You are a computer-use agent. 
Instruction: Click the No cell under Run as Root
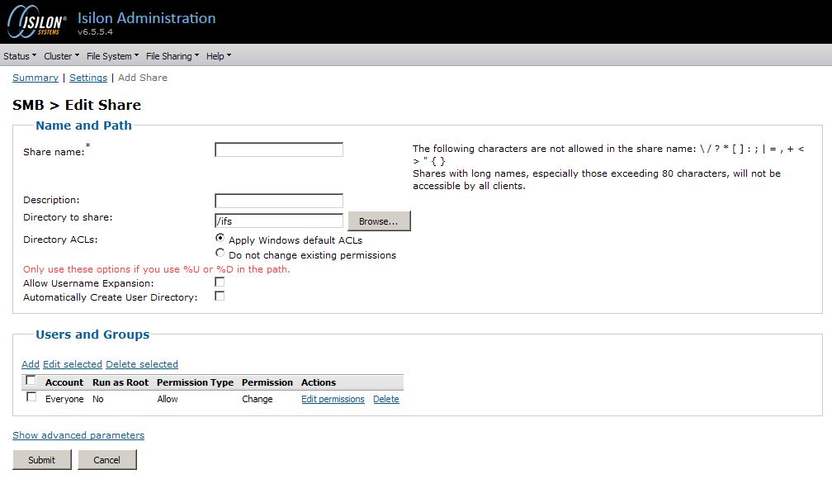tap(97, 399)
